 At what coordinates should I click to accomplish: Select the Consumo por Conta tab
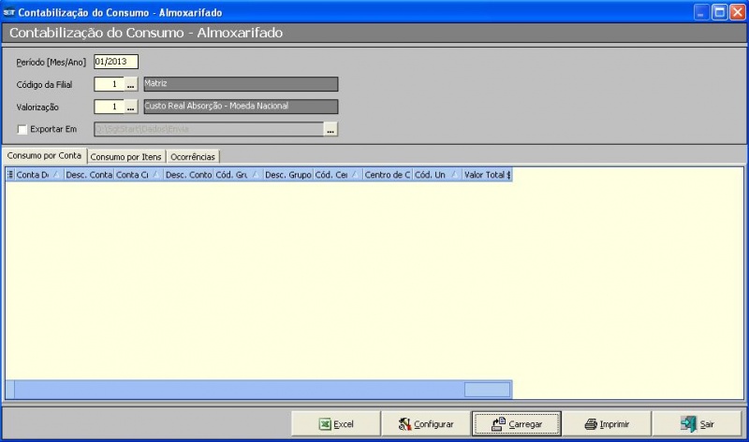point(44,155)
